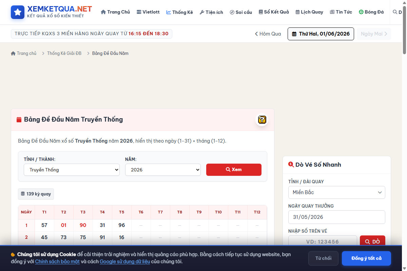This screenshot has height=271, width=407.
Task: Click the Ngày Mai button
Action: 374,34
